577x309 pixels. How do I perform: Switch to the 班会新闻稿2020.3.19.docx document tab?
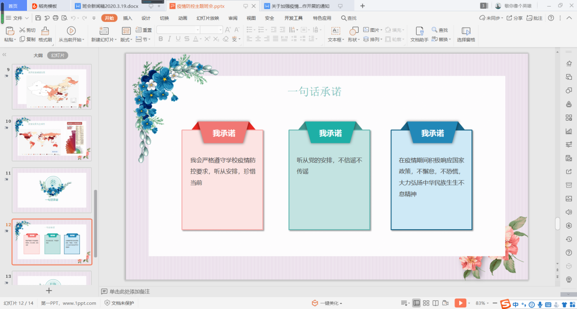pyautogui.click(x=110, y=6)
